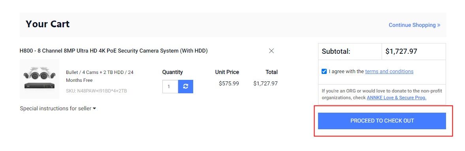
Task: Click the Quantity column label
Action: click(173, 72)
